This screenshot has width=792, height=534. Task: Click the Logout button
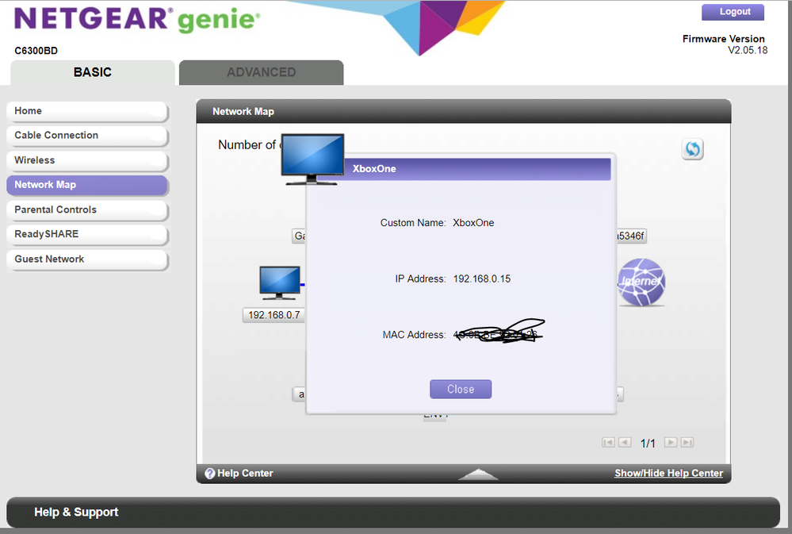click(x=733, y=12)
